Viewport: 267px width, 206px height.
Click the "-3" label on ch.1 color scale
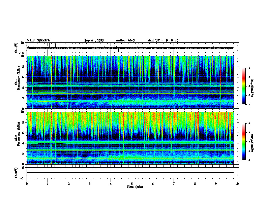pyautogui.click(x=249, y=68)
